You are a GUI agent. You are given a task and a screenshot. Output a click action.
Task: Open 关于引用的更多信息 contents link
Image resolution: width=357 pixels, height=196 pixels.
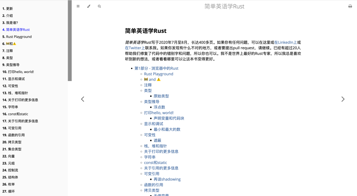coord(161,168)
